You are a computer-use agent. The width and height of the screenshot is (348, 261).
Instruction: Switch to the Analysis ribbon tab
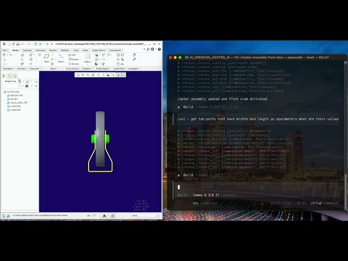point(27,51)
